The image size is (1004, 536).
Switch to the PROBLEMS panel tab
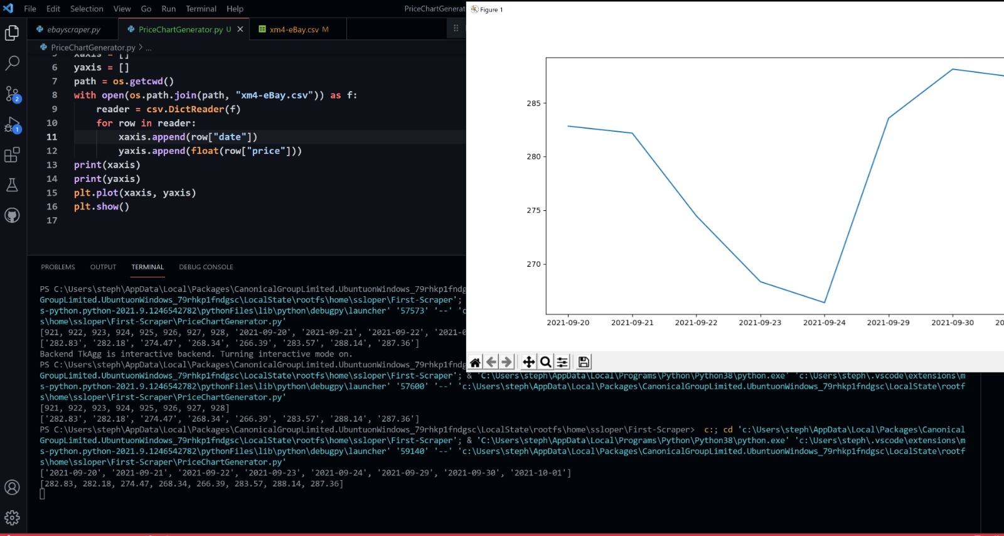point(58,267)
